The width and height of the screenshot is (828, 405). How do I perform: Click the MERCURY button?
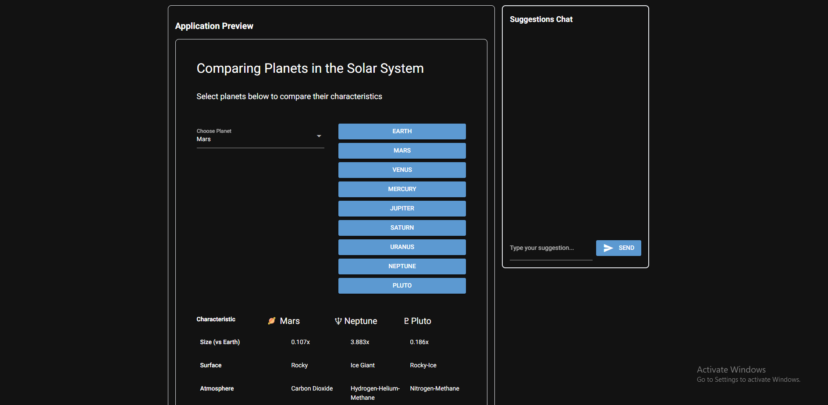tap(402, 189)
